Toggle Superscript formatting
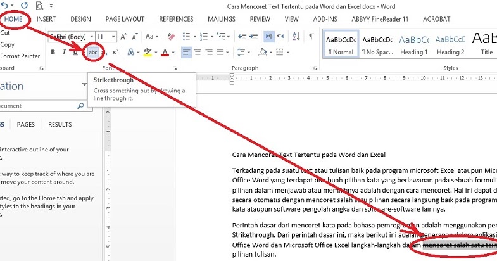 tap(115, 52)
